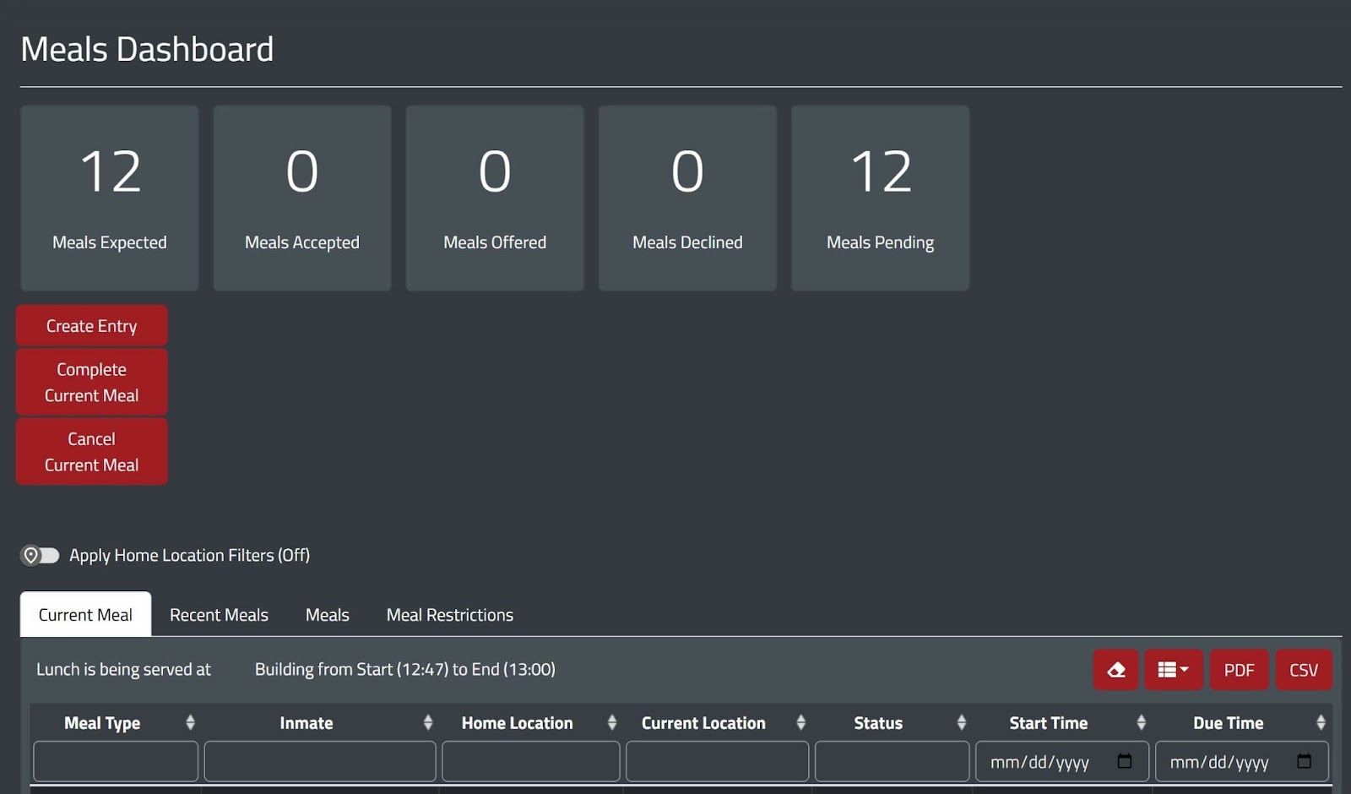The width and height of the screenshot is (1351, 794).
Task: Click the Start Time date filter field
Action: (x=1062, y=762)
